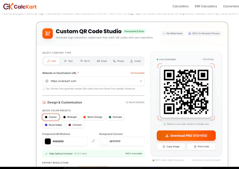Clear the URL field with X icon
The image size is (239, 169).
pyautogui.click(x=141, y=81)
